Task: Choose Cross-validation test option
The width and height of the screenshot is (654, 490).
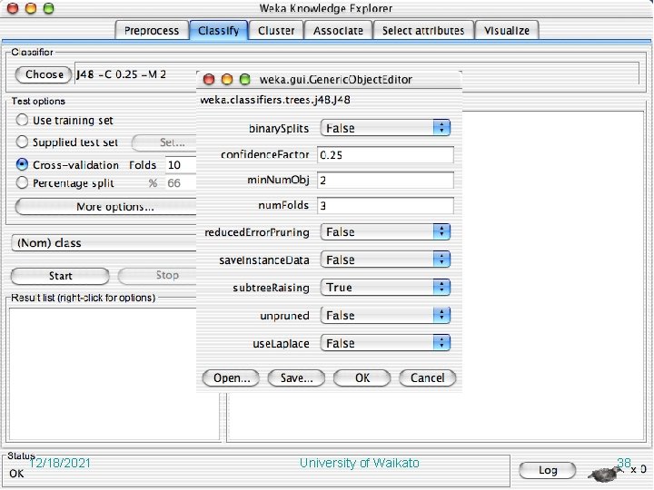Action: 22,164
